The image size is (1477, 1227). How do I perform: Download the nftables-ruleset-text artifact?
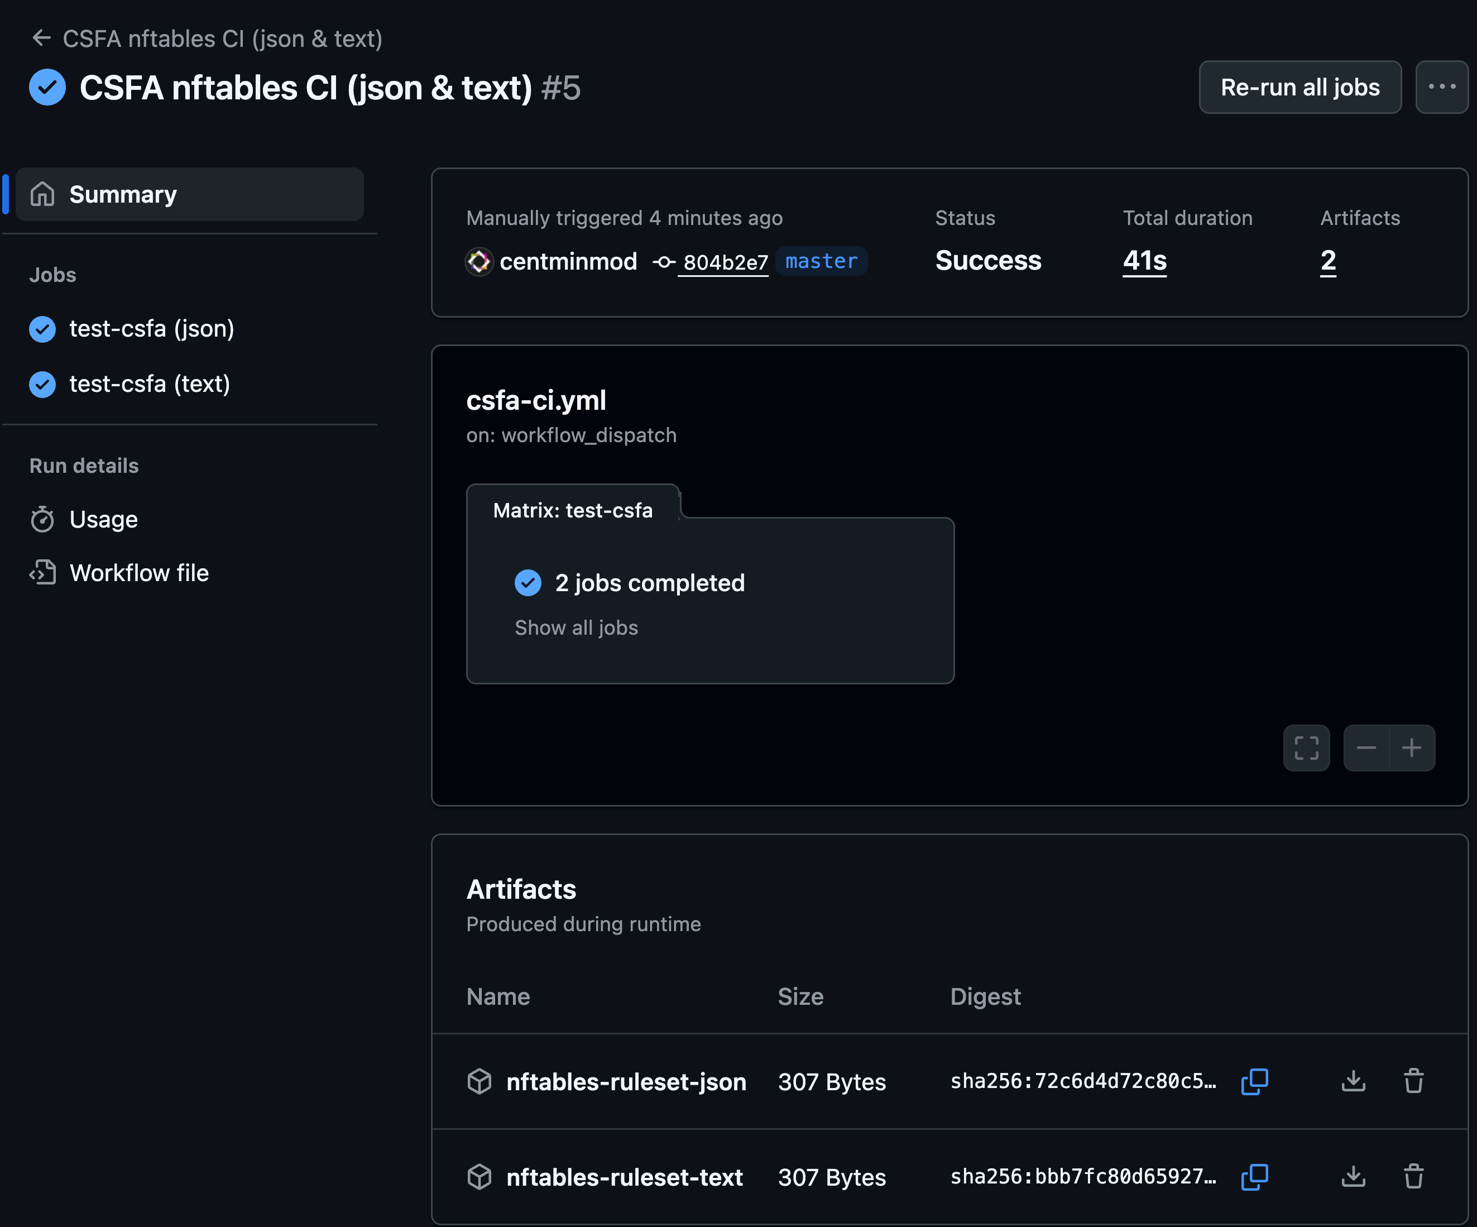(1353, 1177)
